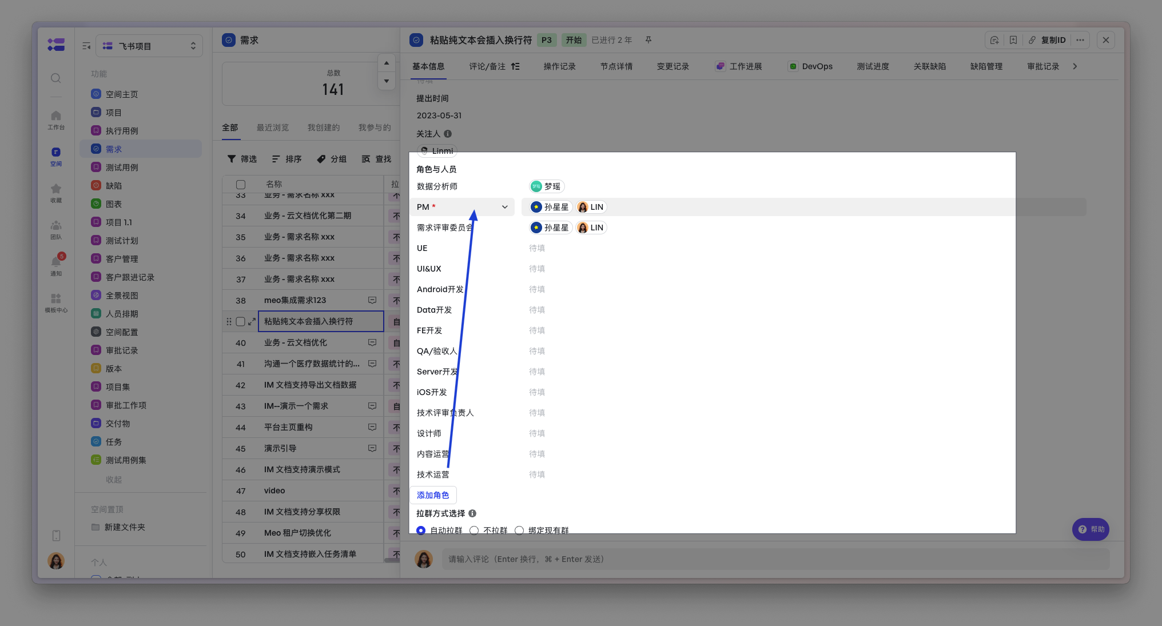Viewport: 1162px width, 626px height.
Task: Click the 添加角色 button
Action: pos(433,495)
